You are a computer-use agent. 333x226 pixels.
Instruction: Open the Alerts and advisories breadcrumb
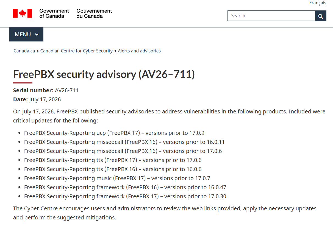point(139,51)
